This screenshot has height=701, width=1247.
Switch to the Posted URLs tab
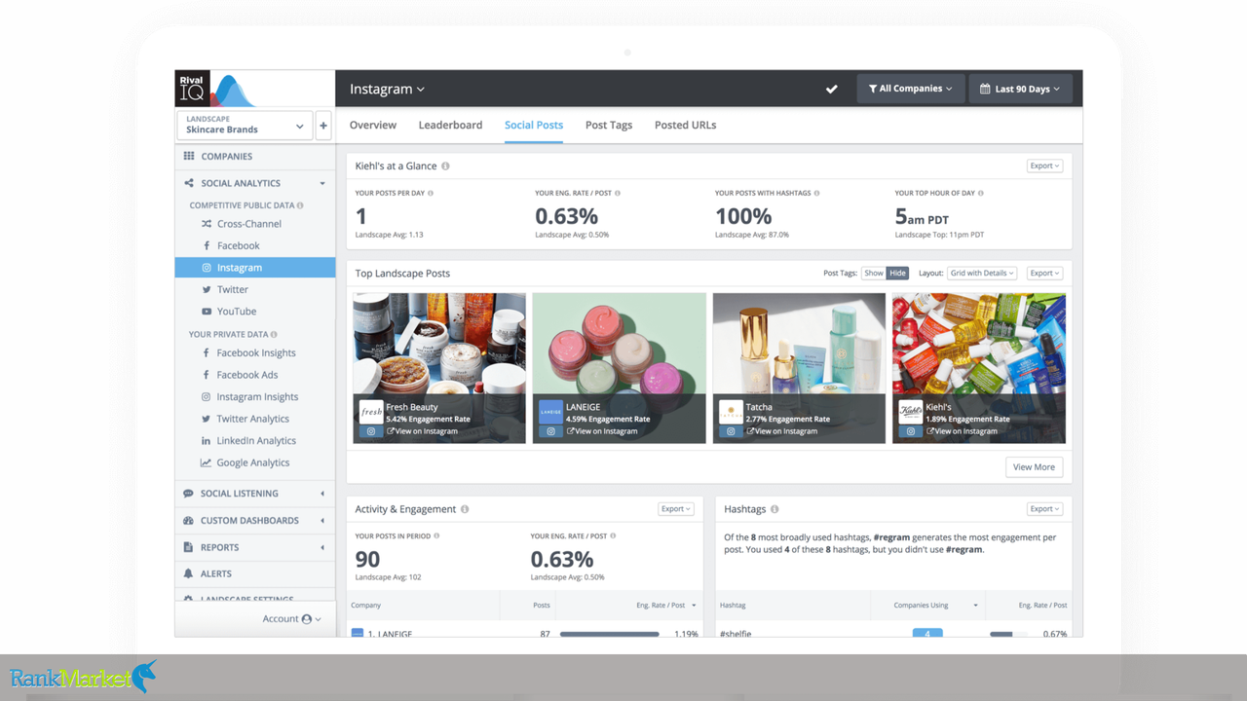(x=685, y=125)
